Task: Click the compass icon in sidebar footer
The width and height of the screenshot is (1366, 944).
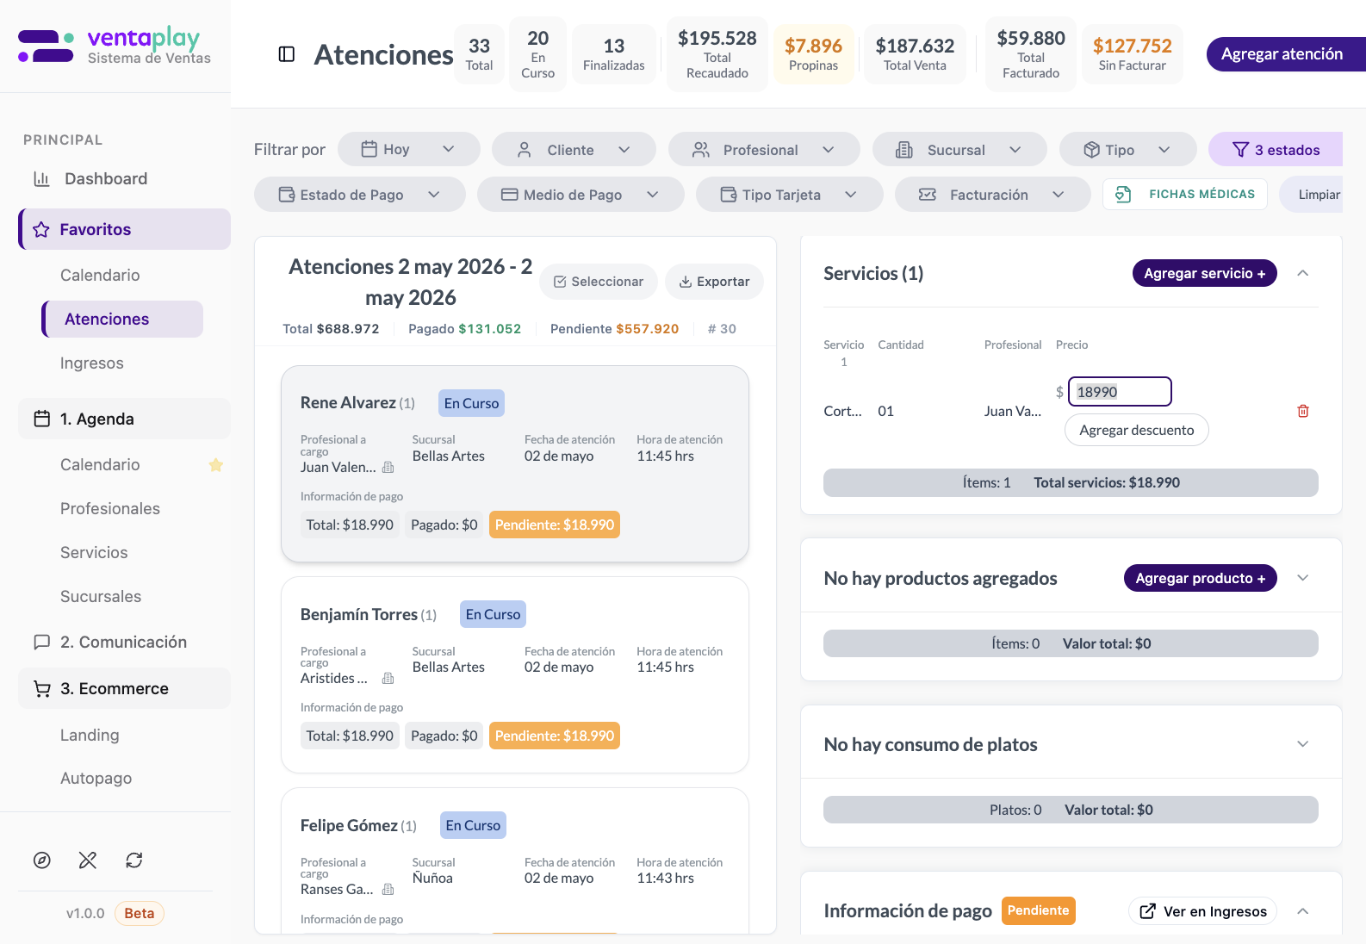Action: click(x=42, y=860)
